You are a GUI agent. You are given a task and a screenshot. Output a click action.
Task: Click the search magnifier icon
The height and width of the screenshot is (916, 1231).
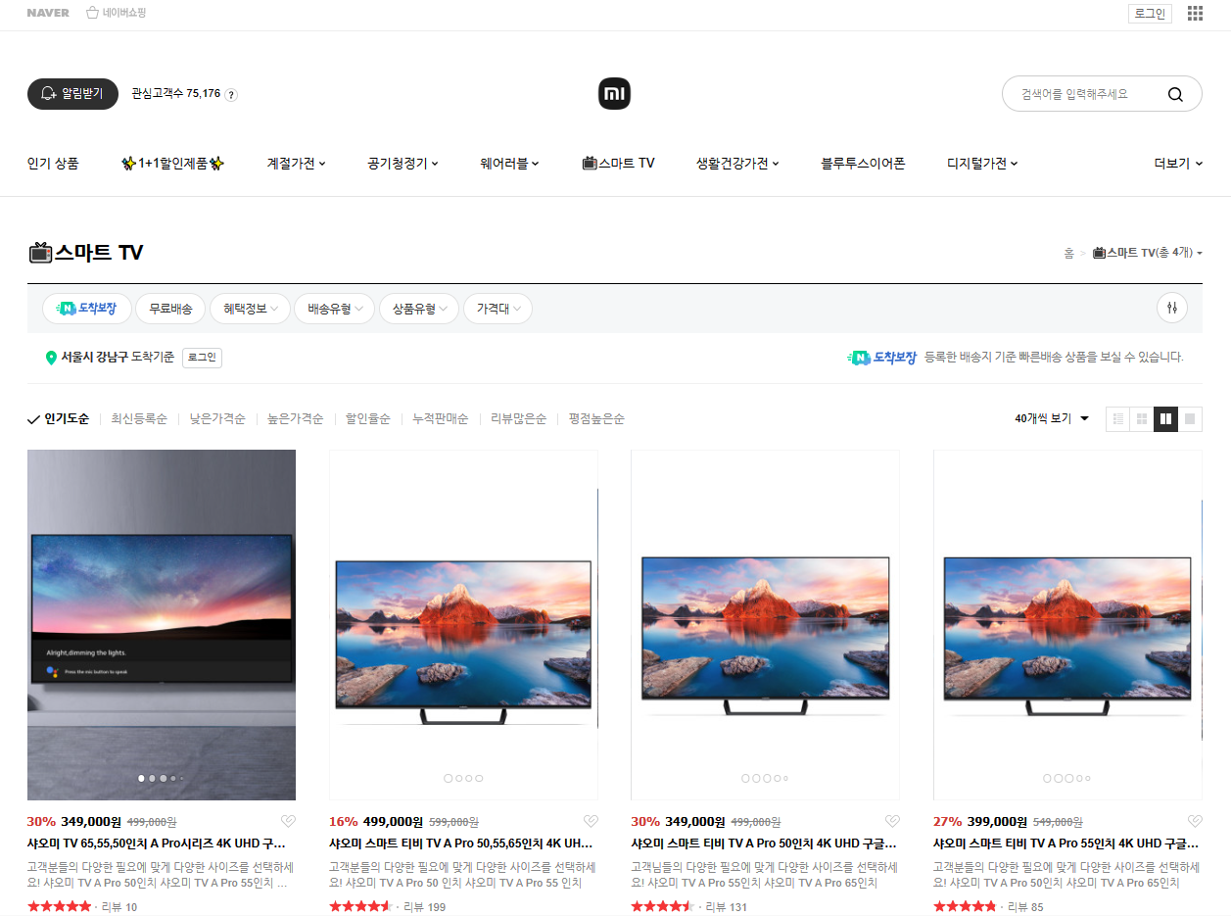(1175, 95)
